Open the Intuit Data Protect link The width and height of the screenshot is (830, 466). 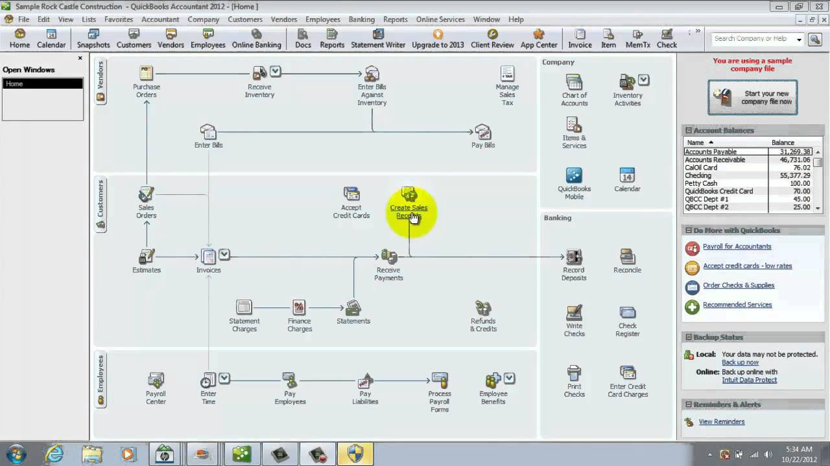click(x=750, y=380)
